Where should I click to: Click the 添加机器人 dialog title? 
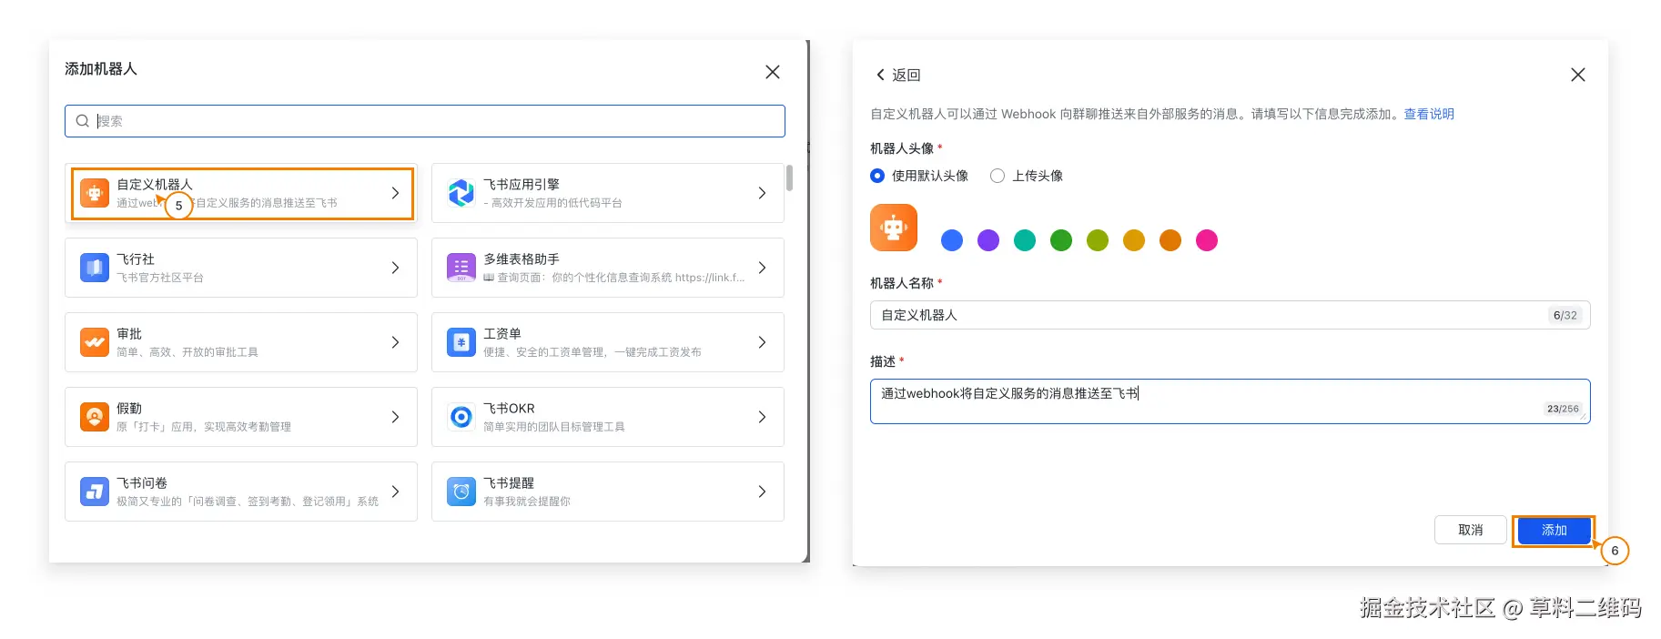click(101, 69)
